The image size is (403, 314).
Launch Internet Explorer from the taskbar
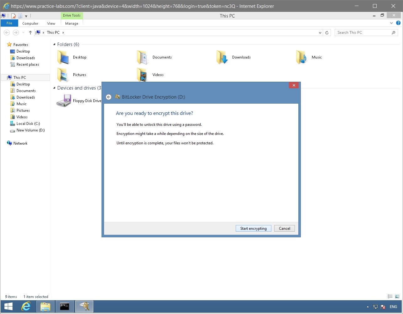coord(26,306)
